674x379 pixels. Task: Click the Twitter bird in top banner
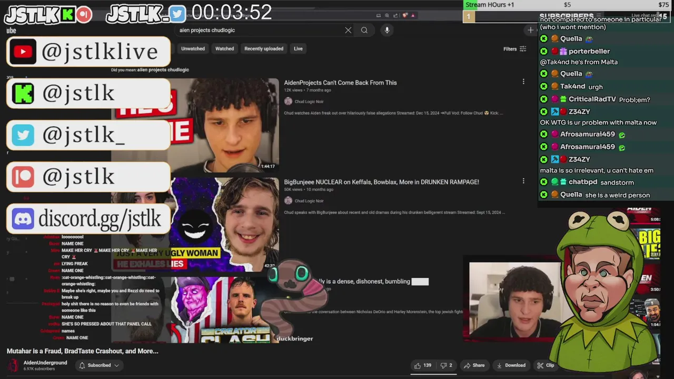point(177,14)
